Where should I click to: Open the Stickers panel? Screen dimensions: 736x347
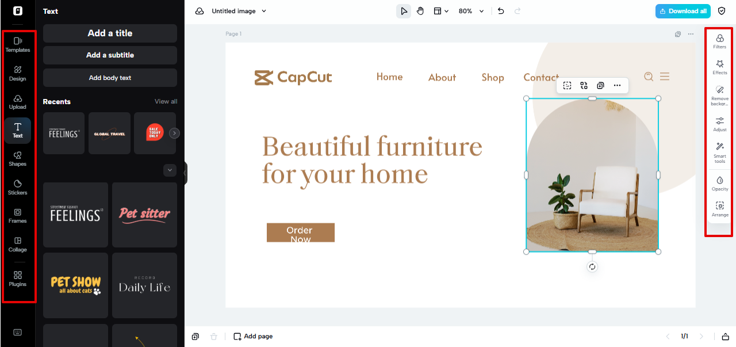coord(18,188)
